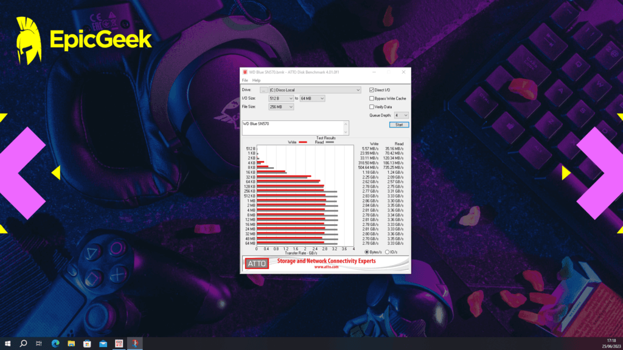Screen dimensions: 623x350
Task: Click the ATTO logo at the bottom
Action: click(x=257, y=264)
